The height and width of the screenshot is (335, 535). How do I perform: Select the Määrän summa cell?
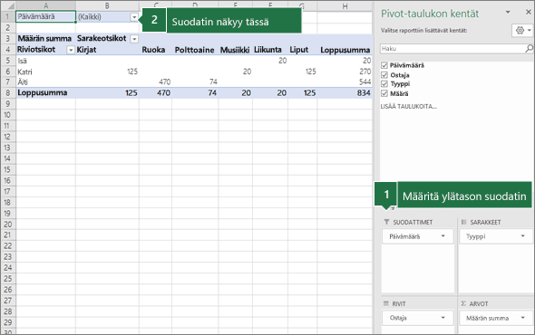coord(45,39)
